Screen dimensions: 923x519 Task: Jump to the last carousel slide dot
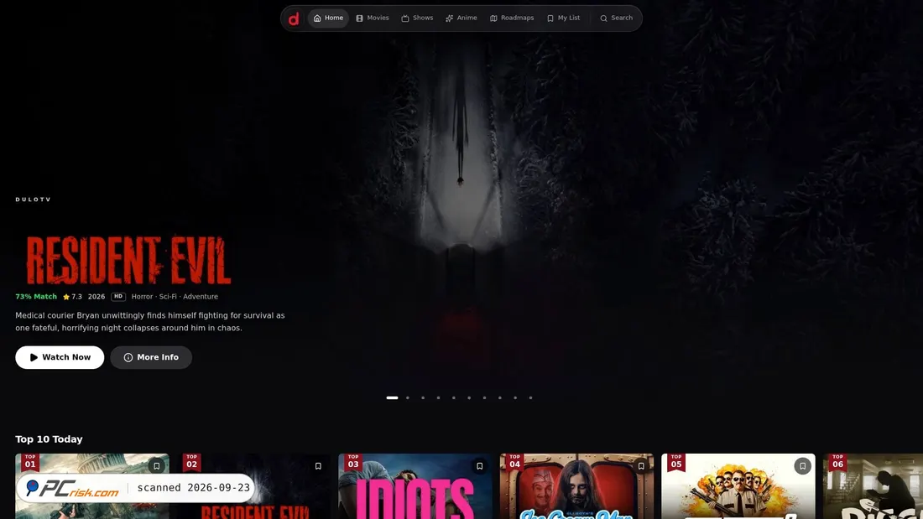[530, 397]
